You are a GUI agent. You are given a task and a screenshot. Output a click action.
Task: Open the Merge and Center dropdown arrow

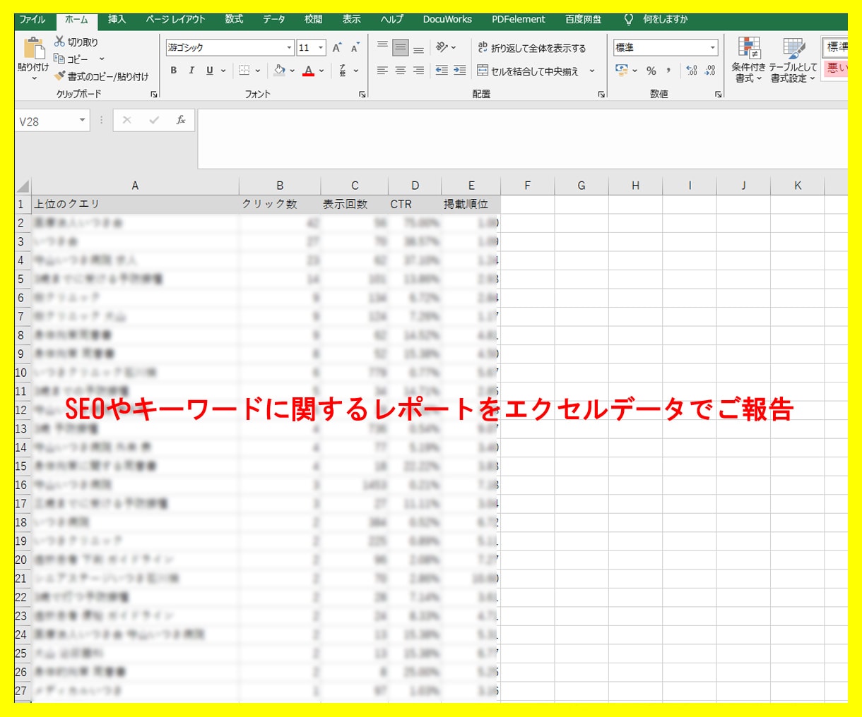[592, 71]
